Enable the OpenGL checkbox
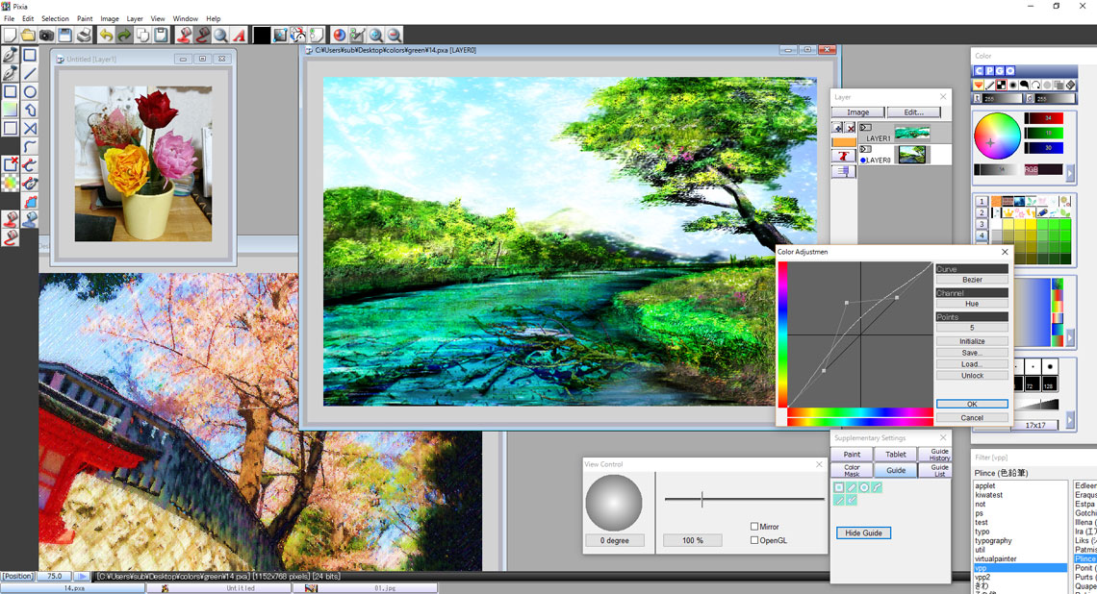Viewport: 1097px width, 594px height. 754,540
